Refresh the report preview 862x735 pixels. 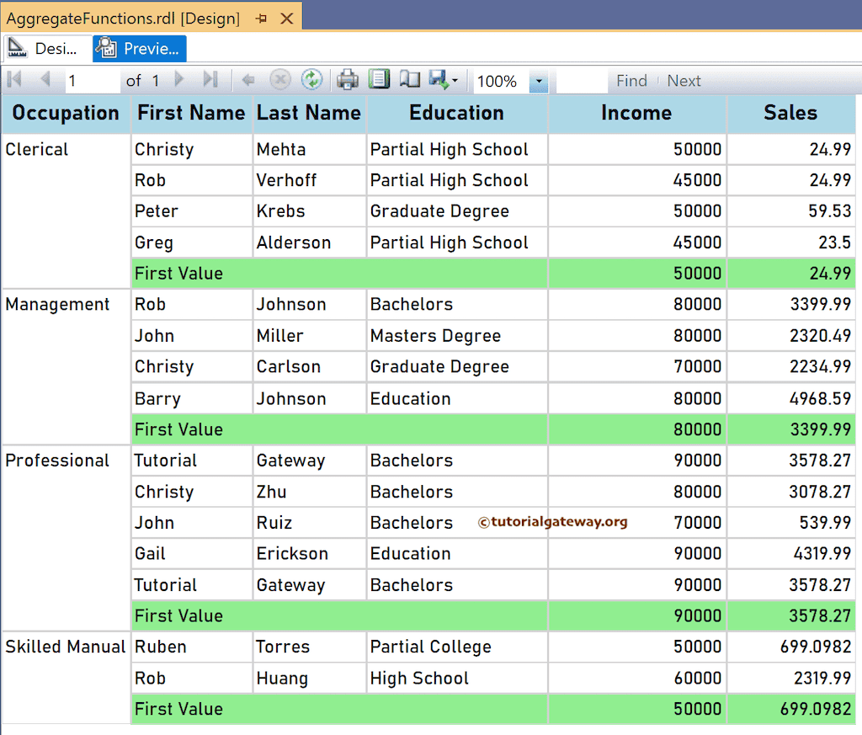pos(311,80)
